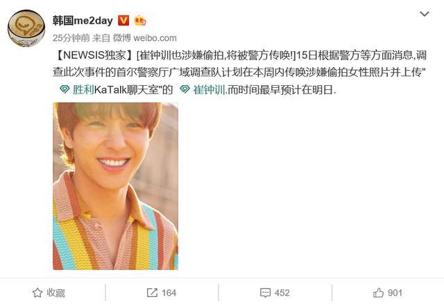This screenshot has width=444, height=304.
Task: Click the repost share arrow icon
Action: click(x=152, y=293)
